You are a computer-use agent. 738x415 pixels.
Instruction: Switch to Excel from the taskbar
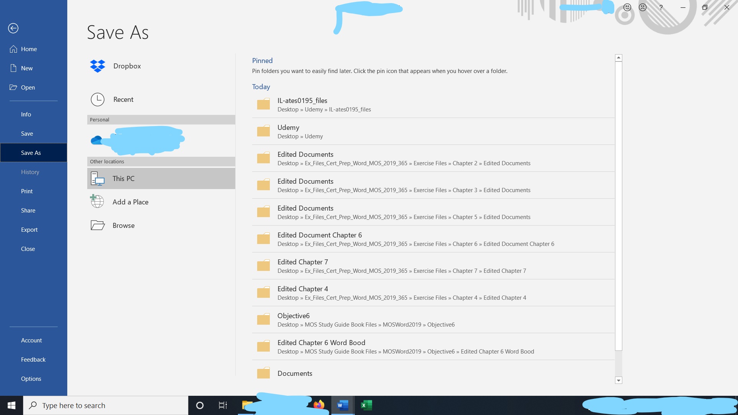pos(366,405)
